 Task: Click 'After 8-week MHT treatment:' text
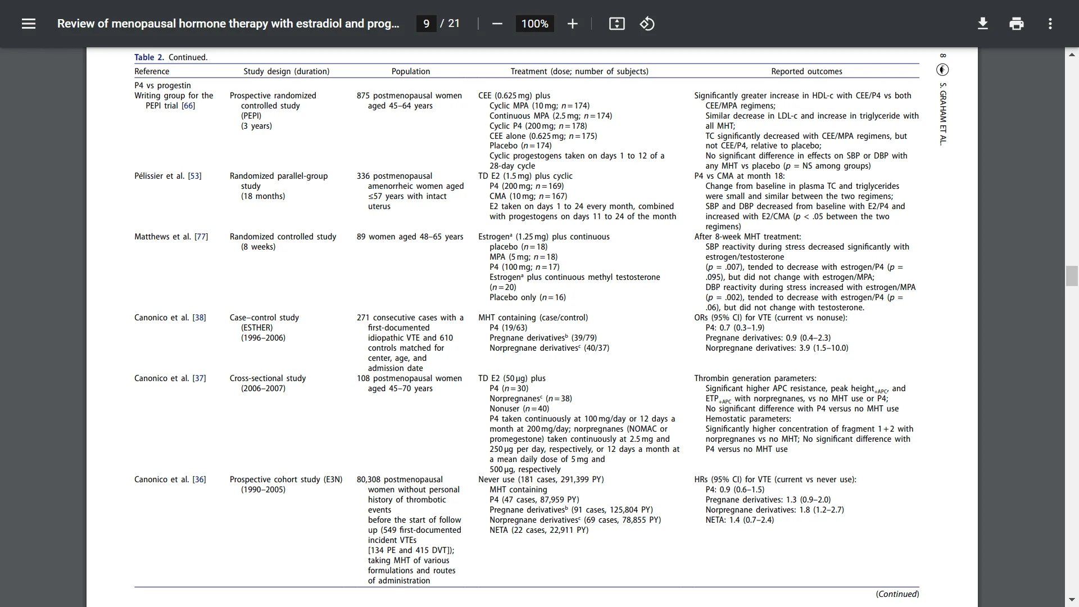(x=747, y=237)
